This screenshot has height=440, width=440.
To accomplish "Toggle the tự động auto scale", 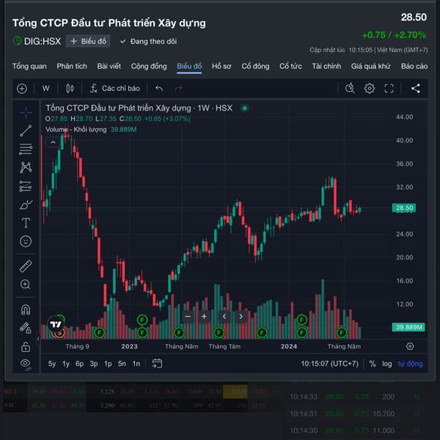I will tap(410, 364).
